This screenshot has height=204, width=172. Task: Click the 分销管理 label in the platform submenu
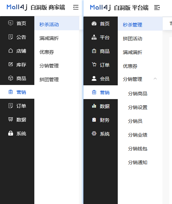(x=133, y=79)
